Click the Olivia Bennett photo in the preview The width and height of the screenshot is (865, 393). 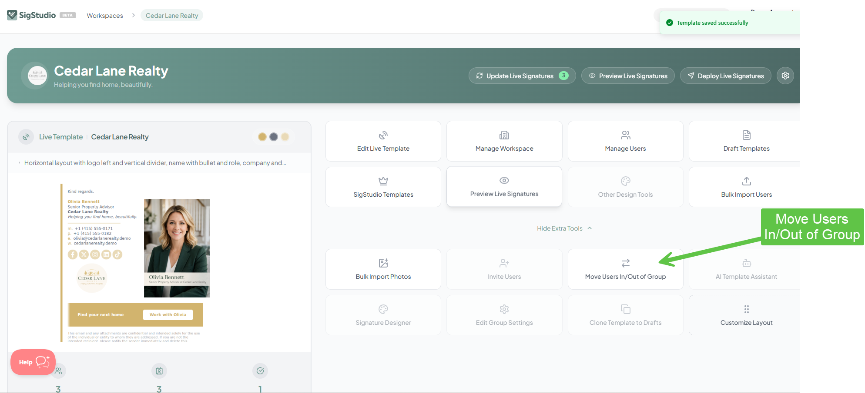(177, 248)
